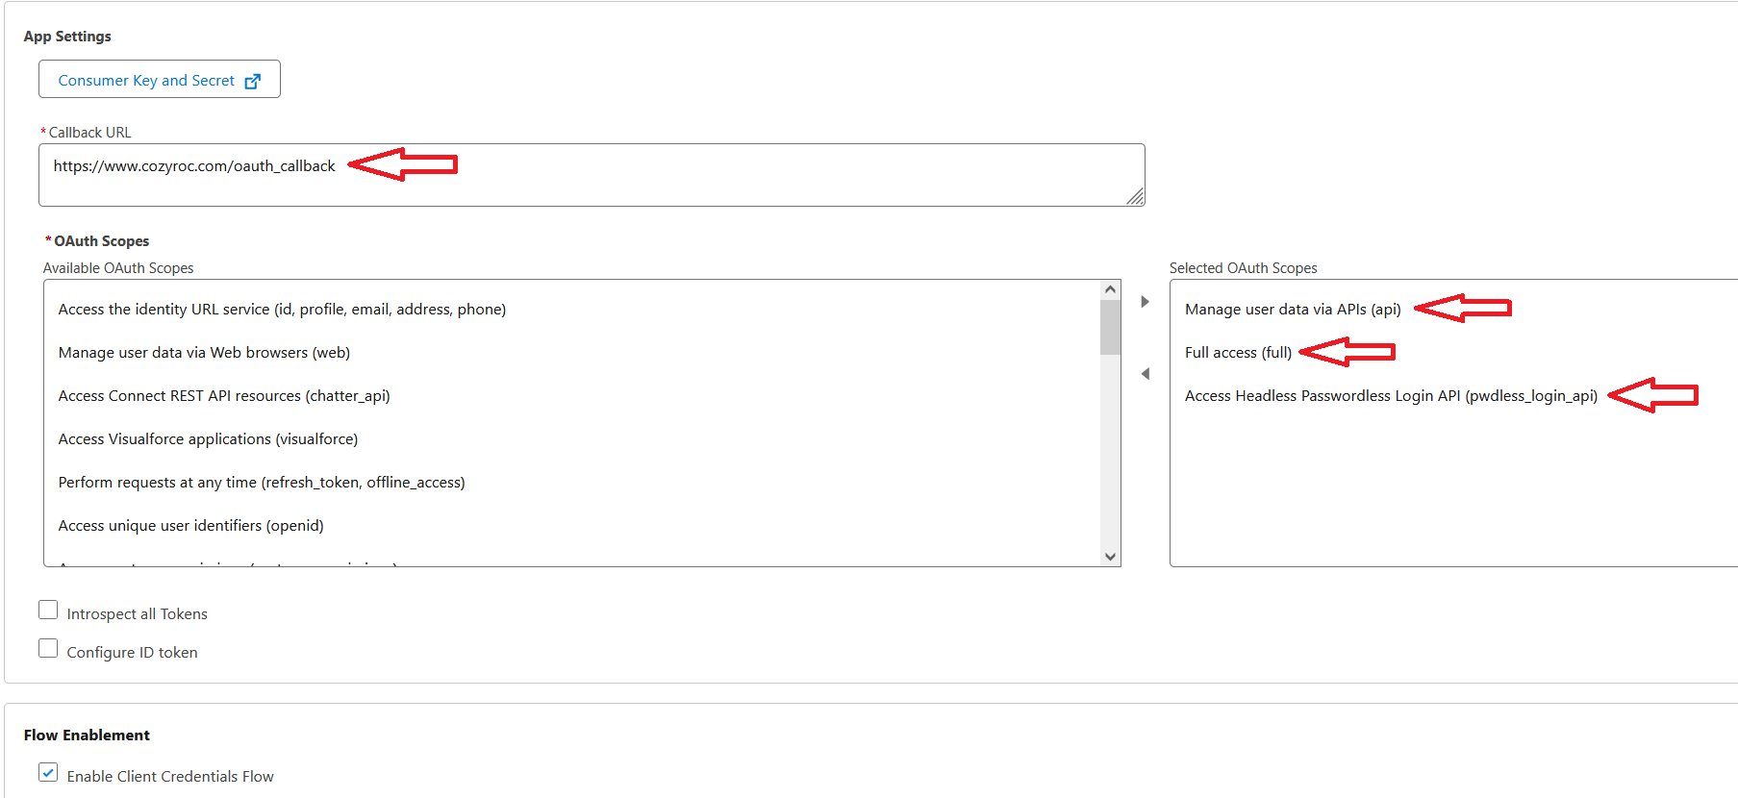Viewport: 1738px width, 798px height.
Task: Click the Add arrow to move scope right
Action: click(1145, 302)
